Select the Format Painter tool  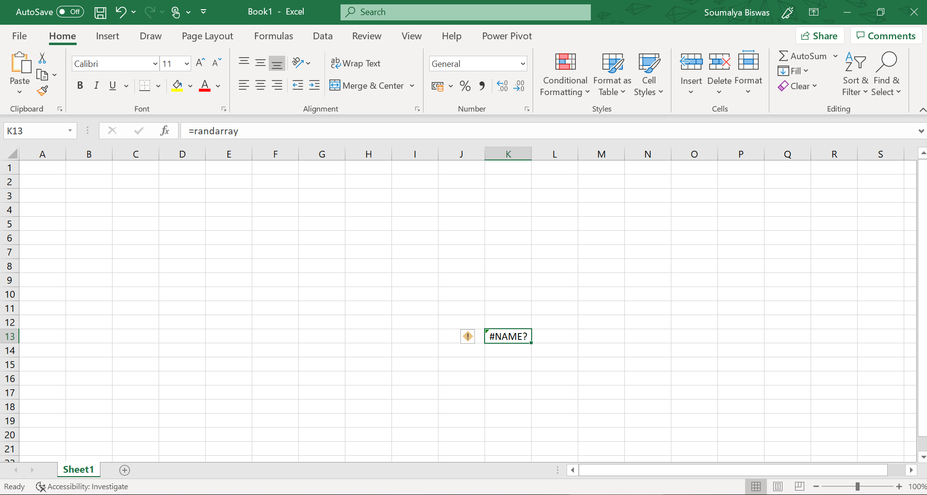[x=43, y=91]
